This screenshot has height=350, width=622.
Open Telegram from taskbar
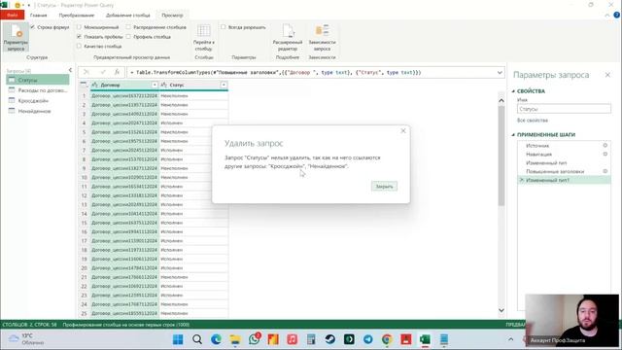point(368,339)
